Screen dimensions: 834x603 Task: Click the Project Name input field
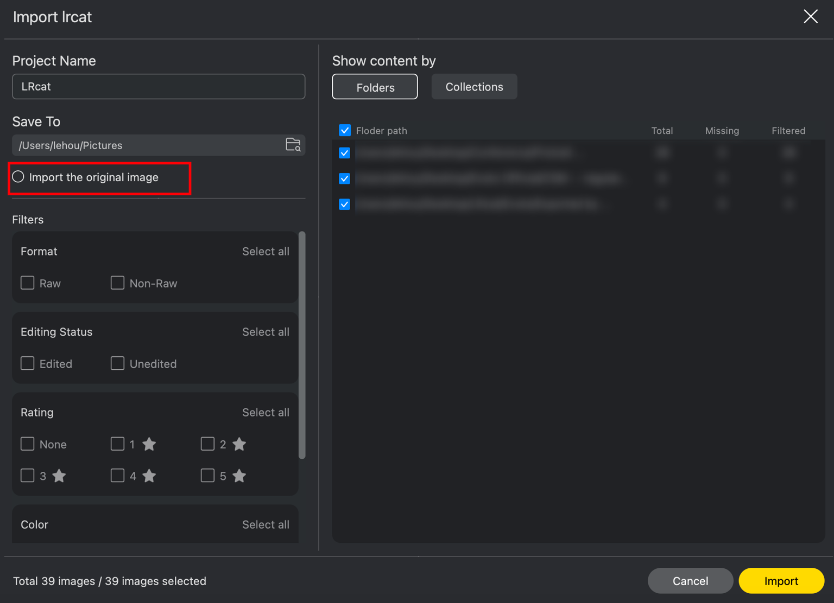pos(159,87)
